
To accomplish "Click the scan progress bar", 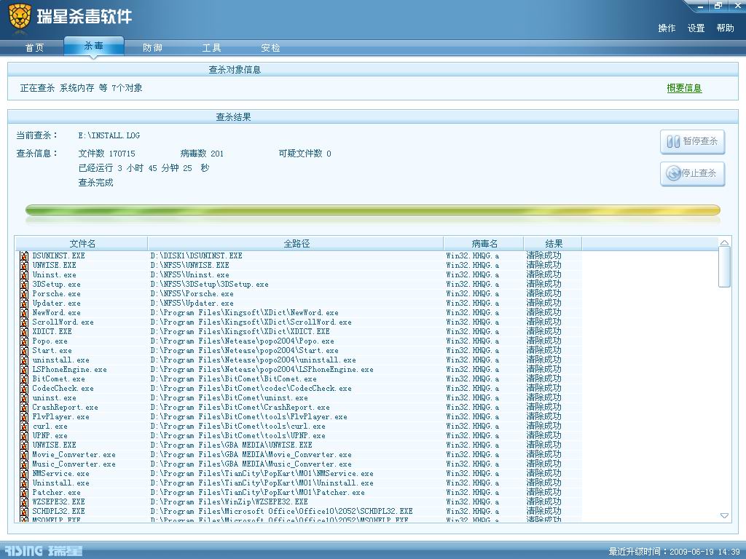I will (372, 210).
